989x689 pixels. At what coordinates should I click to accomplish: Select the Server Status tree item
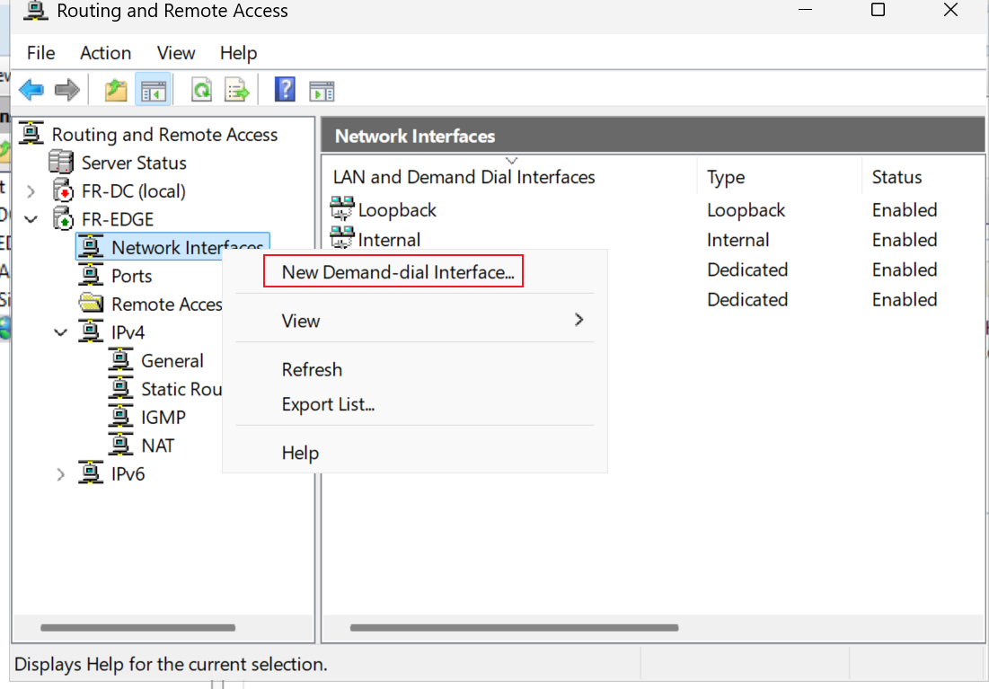tap(134, 163)
